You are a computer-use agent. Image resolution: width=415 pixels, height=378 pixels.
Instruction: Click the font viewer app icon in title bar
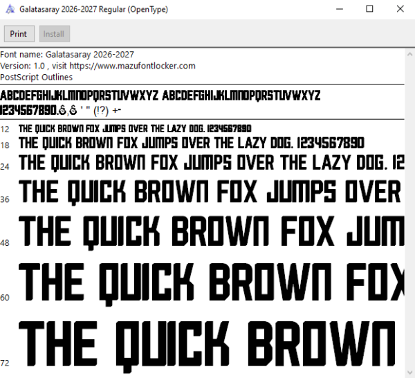coord(10,9)
